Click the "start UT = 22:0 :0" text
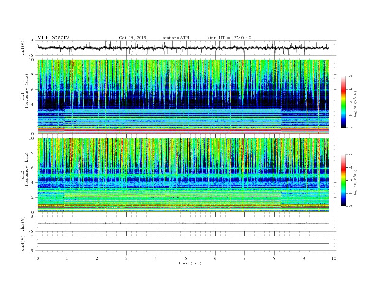 click(229, 38)
